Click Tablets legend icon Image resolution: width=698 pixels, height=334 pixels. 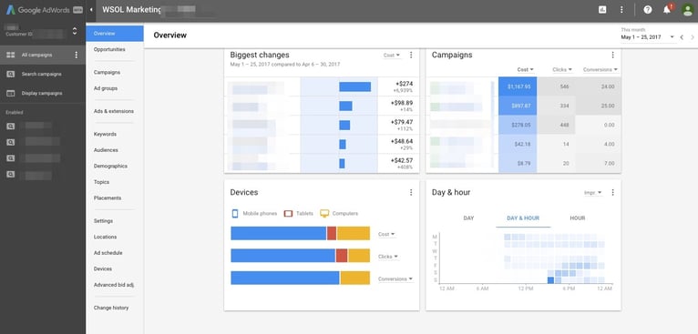[289, 214]
